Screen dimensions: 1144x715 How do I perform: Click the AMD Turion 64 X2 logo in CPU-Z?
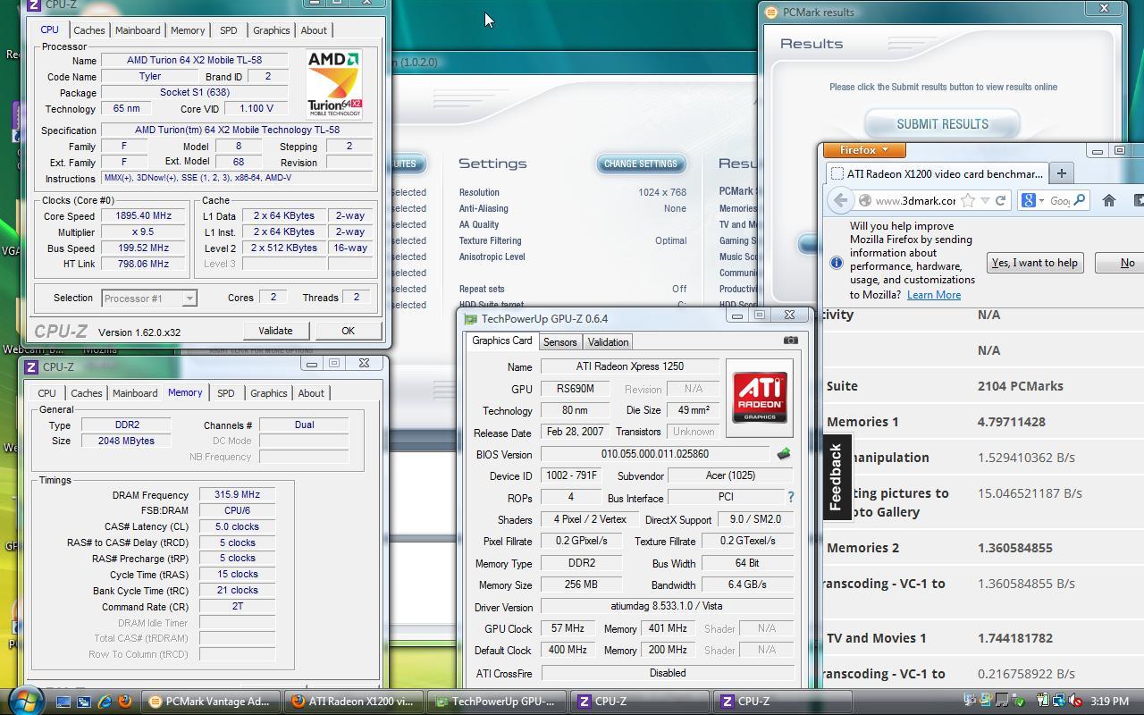(x=333, y=84)
